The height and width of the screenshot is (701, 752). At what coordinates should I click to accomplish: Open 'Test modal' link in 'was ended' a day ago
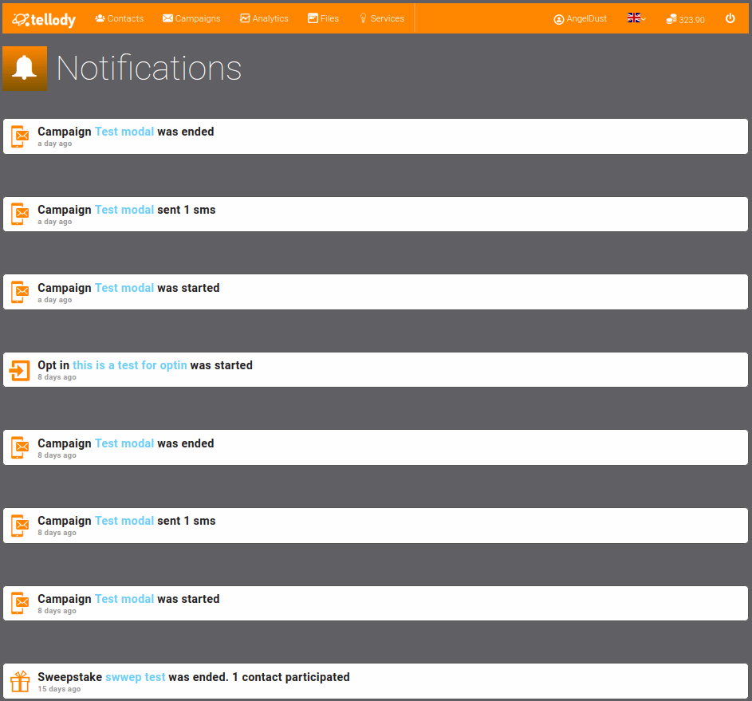pos(124,132)
